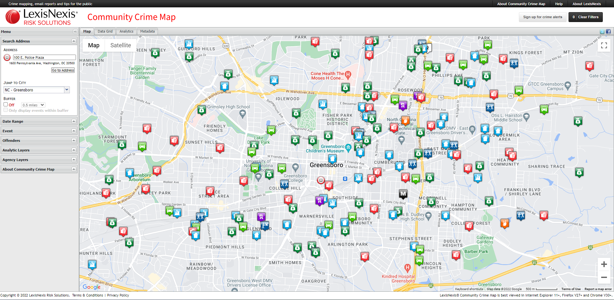Zoom out on the map
This screenshot has width=614, height=300.
coord(604,277)
